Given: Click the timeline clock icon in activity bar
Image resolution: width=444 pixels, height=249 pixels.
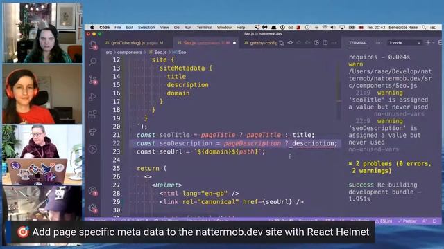Looking at the screenshot, I should (92, 149).
